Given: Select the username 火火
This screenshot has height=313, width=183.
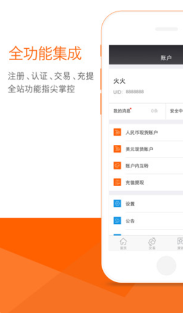Looking at the screenshot, I should tap(119, 81).
